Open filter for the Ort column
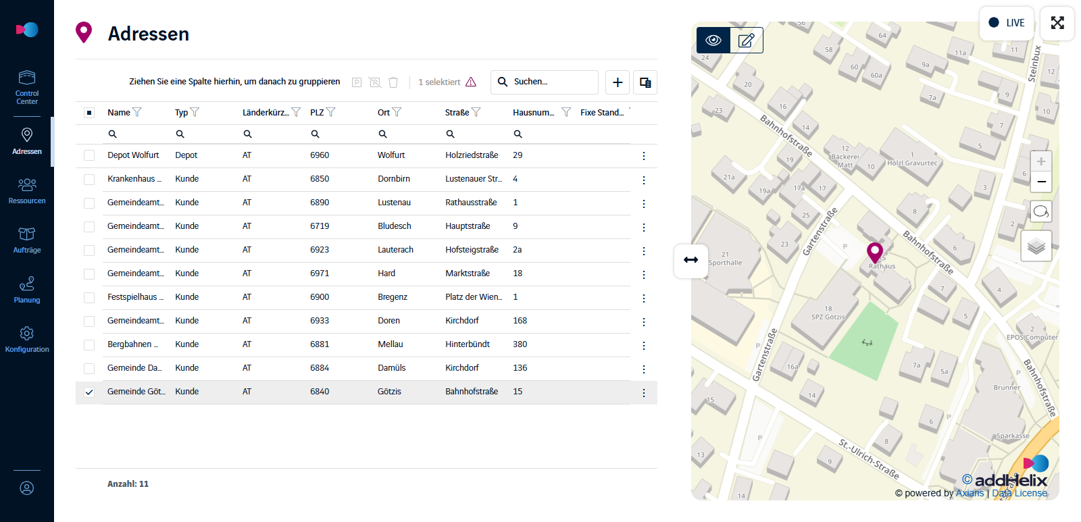The width and height of the screenshot is (1081, 522). click(397, 112)
